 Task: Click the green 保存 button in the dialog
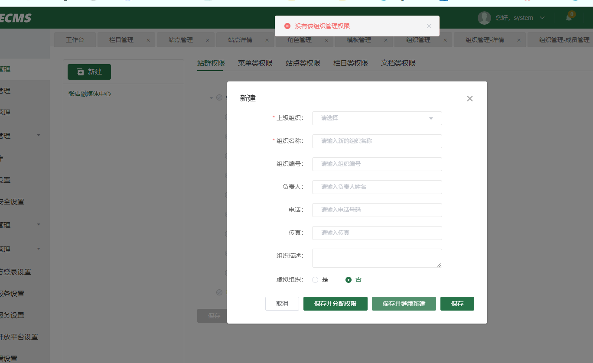[x=457, y=304]
